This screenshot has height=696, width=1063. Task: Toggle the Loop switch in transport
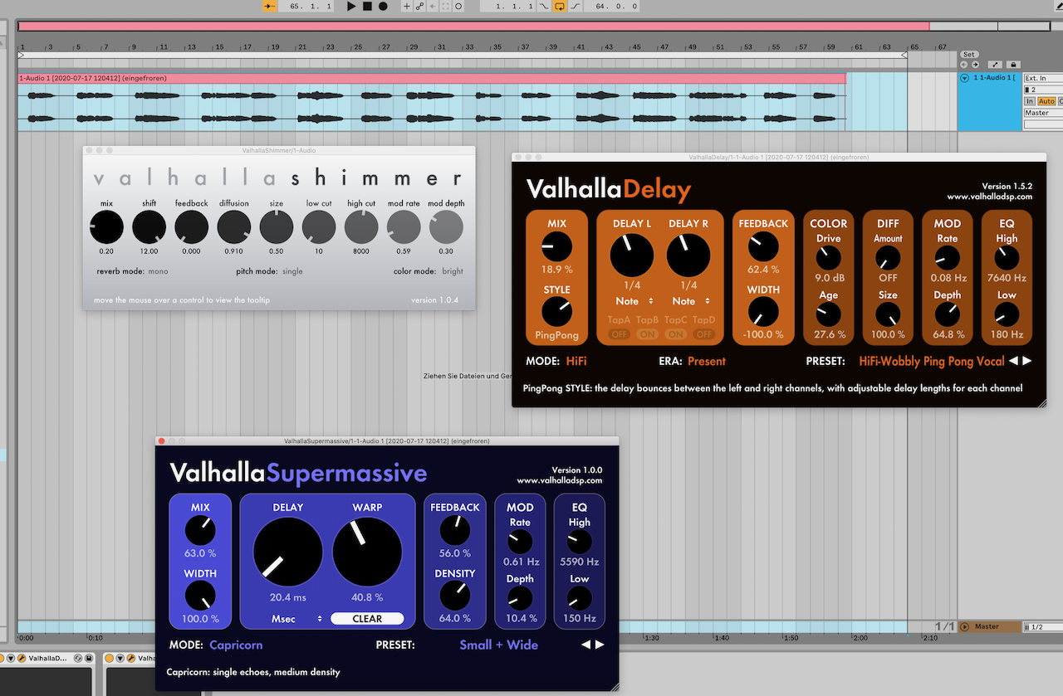[560, 6]
